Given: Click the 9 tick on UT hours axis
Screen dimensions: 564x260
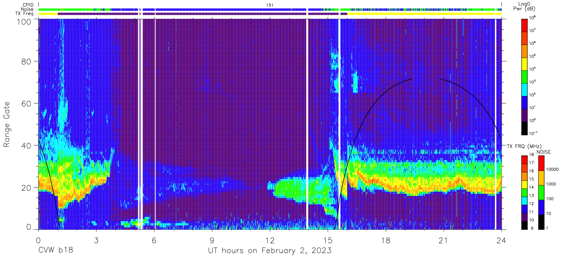Looking at the screenshot, I should 212,240.
